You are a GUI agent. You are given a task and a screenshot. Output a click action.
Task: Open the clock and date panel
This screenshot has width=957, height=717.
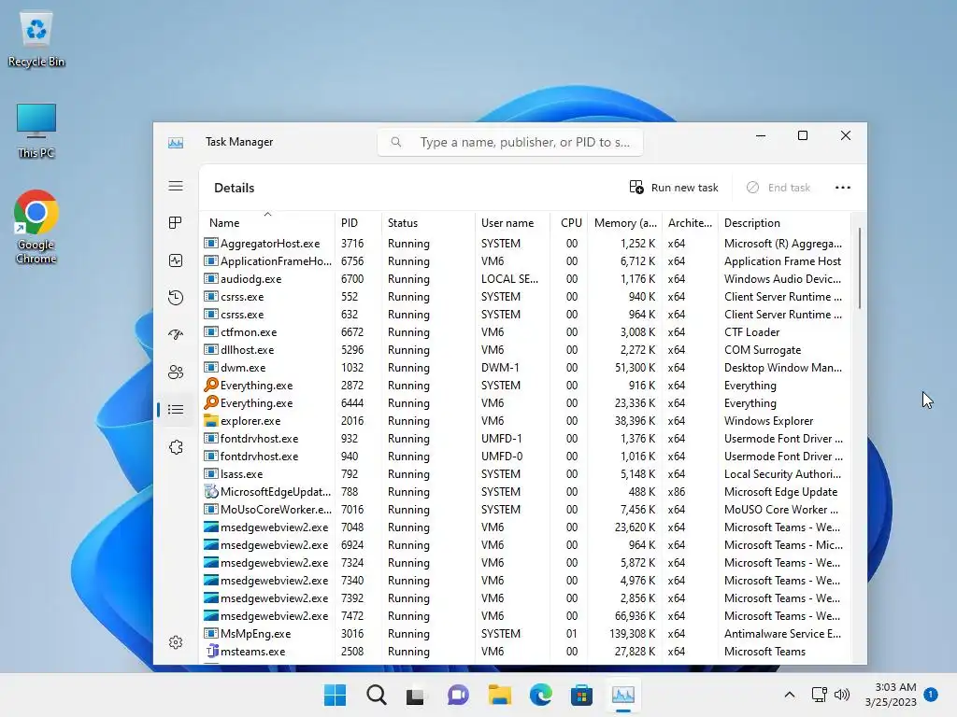(891, 695)
